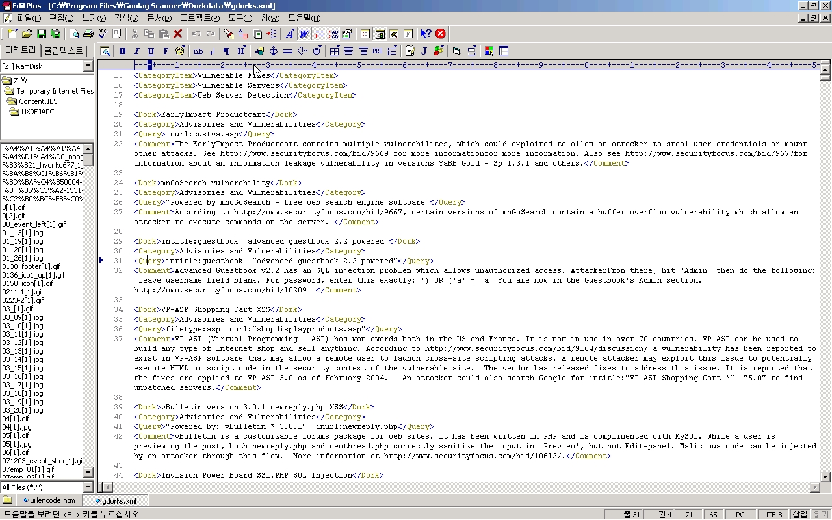Select 0130_footer[1].gif in the file list
The width and height of the screenshot is (832, 520).
31,266
